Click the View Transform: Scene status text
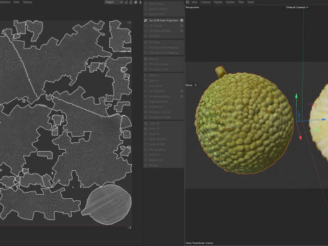Image resolution: width=328 pixels, height=246 pixels. pyautogui.click(x=200, y=243)
